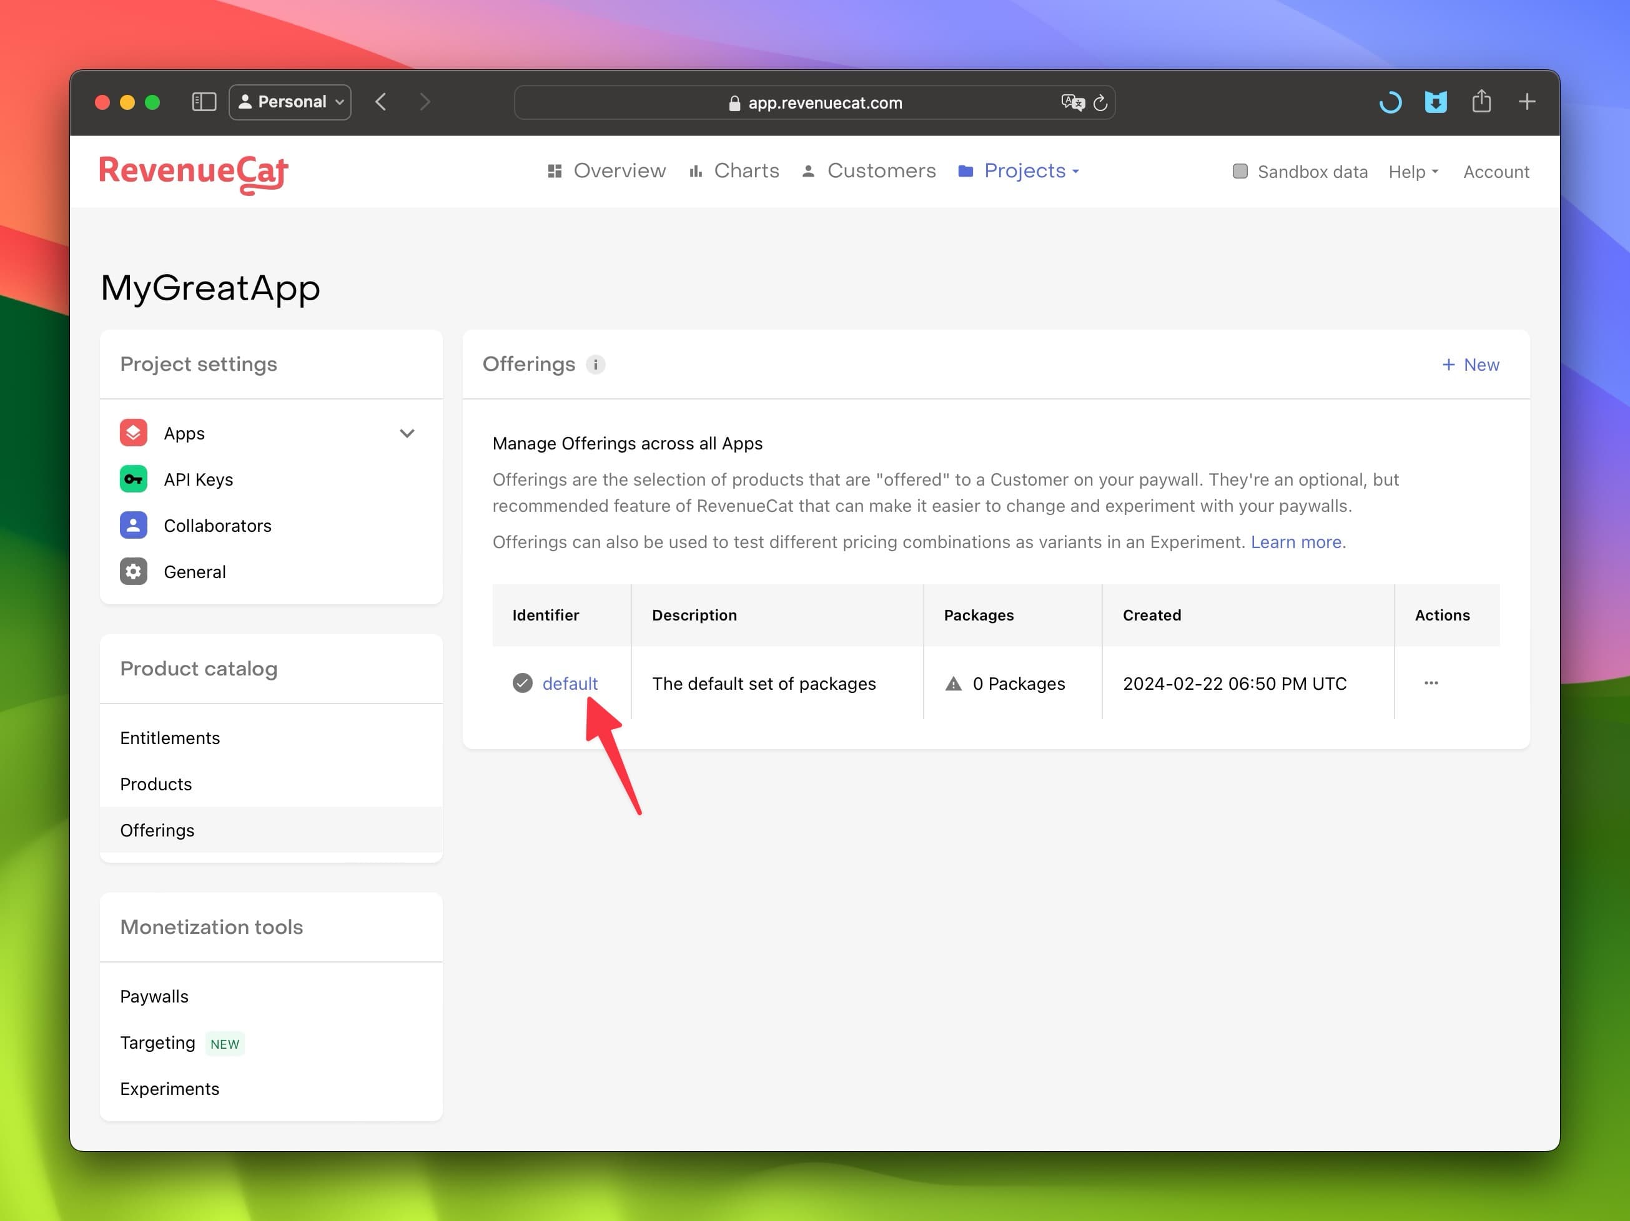Open the blue cat extension icon
Image resolution: width=1630 pixels, height=1221 pixels.
(1435, 102)
